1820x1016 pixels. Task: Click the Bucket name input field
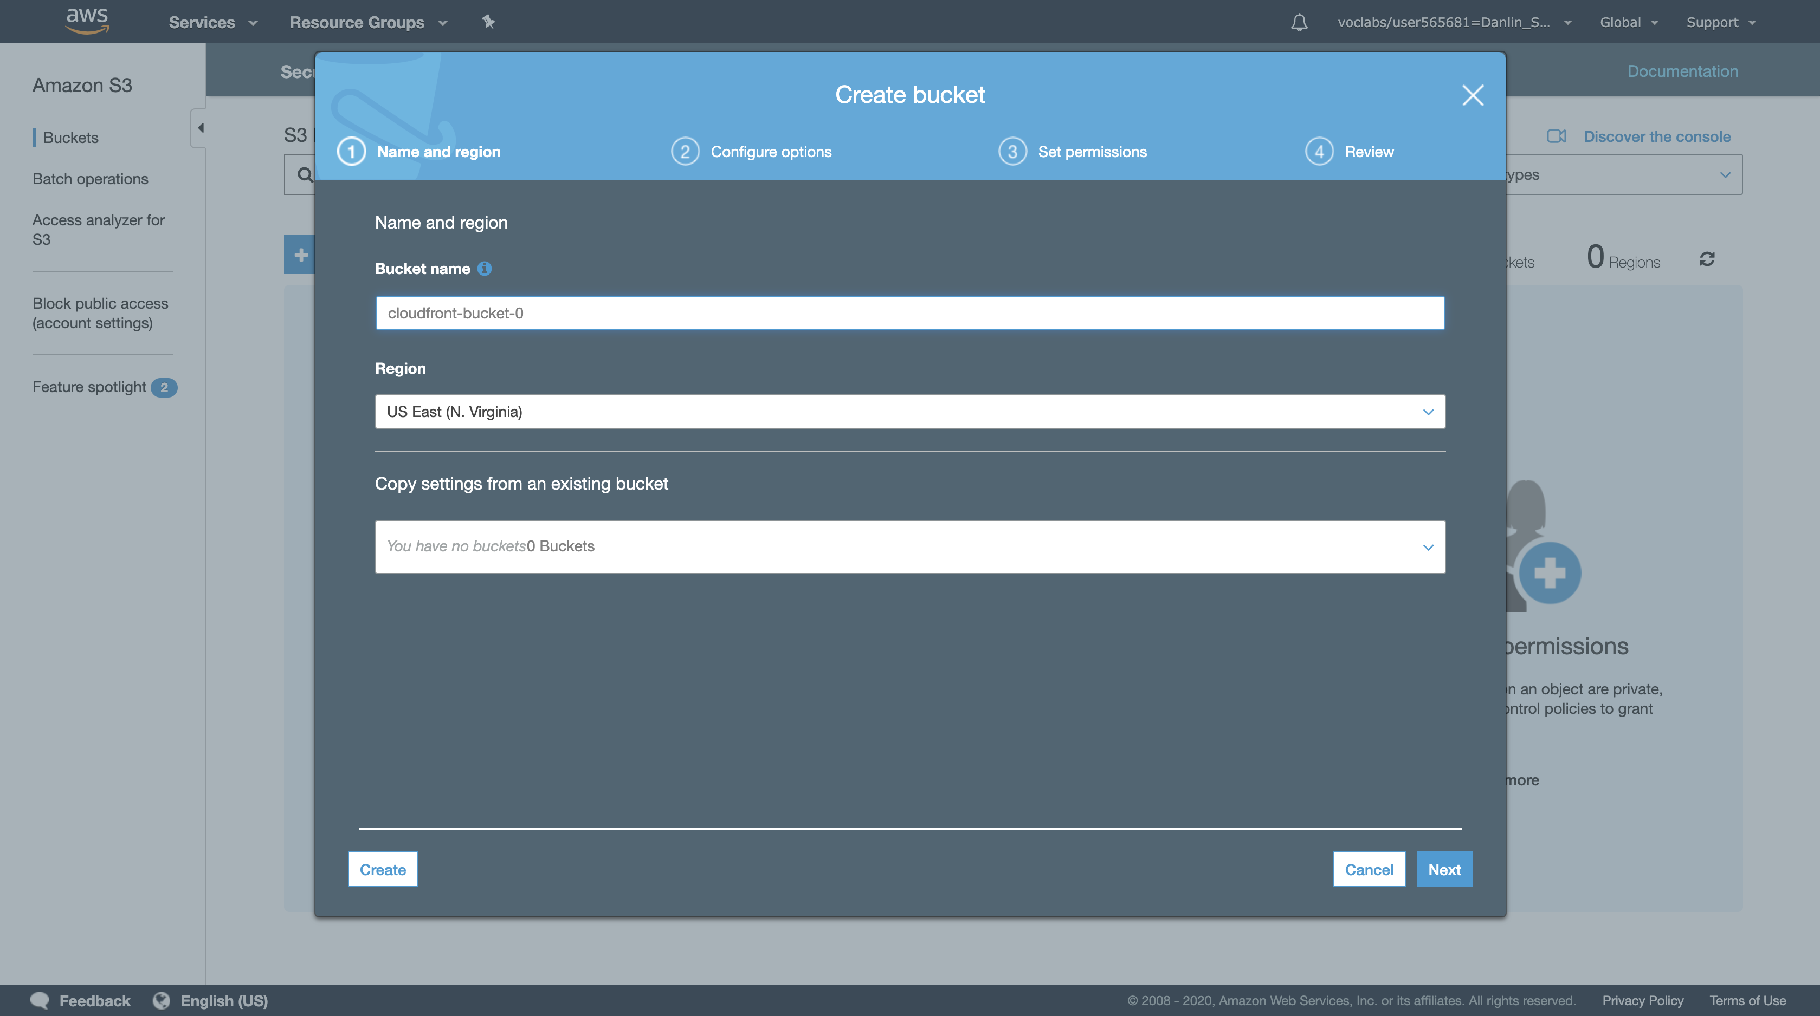pos(910,313)
